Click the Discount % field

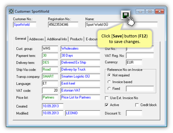(134, 113)
